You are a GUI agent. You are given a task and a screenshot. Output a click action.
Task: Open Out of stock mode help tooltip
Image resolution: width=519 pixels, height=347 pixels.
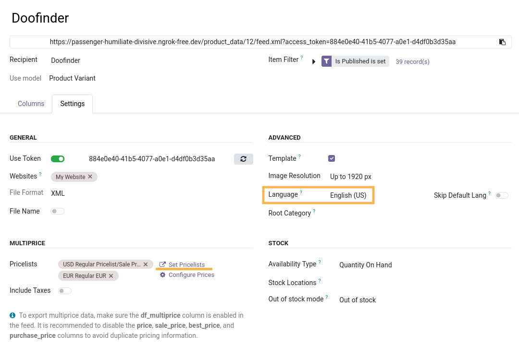pyautogui.click(x=327, y=297)
